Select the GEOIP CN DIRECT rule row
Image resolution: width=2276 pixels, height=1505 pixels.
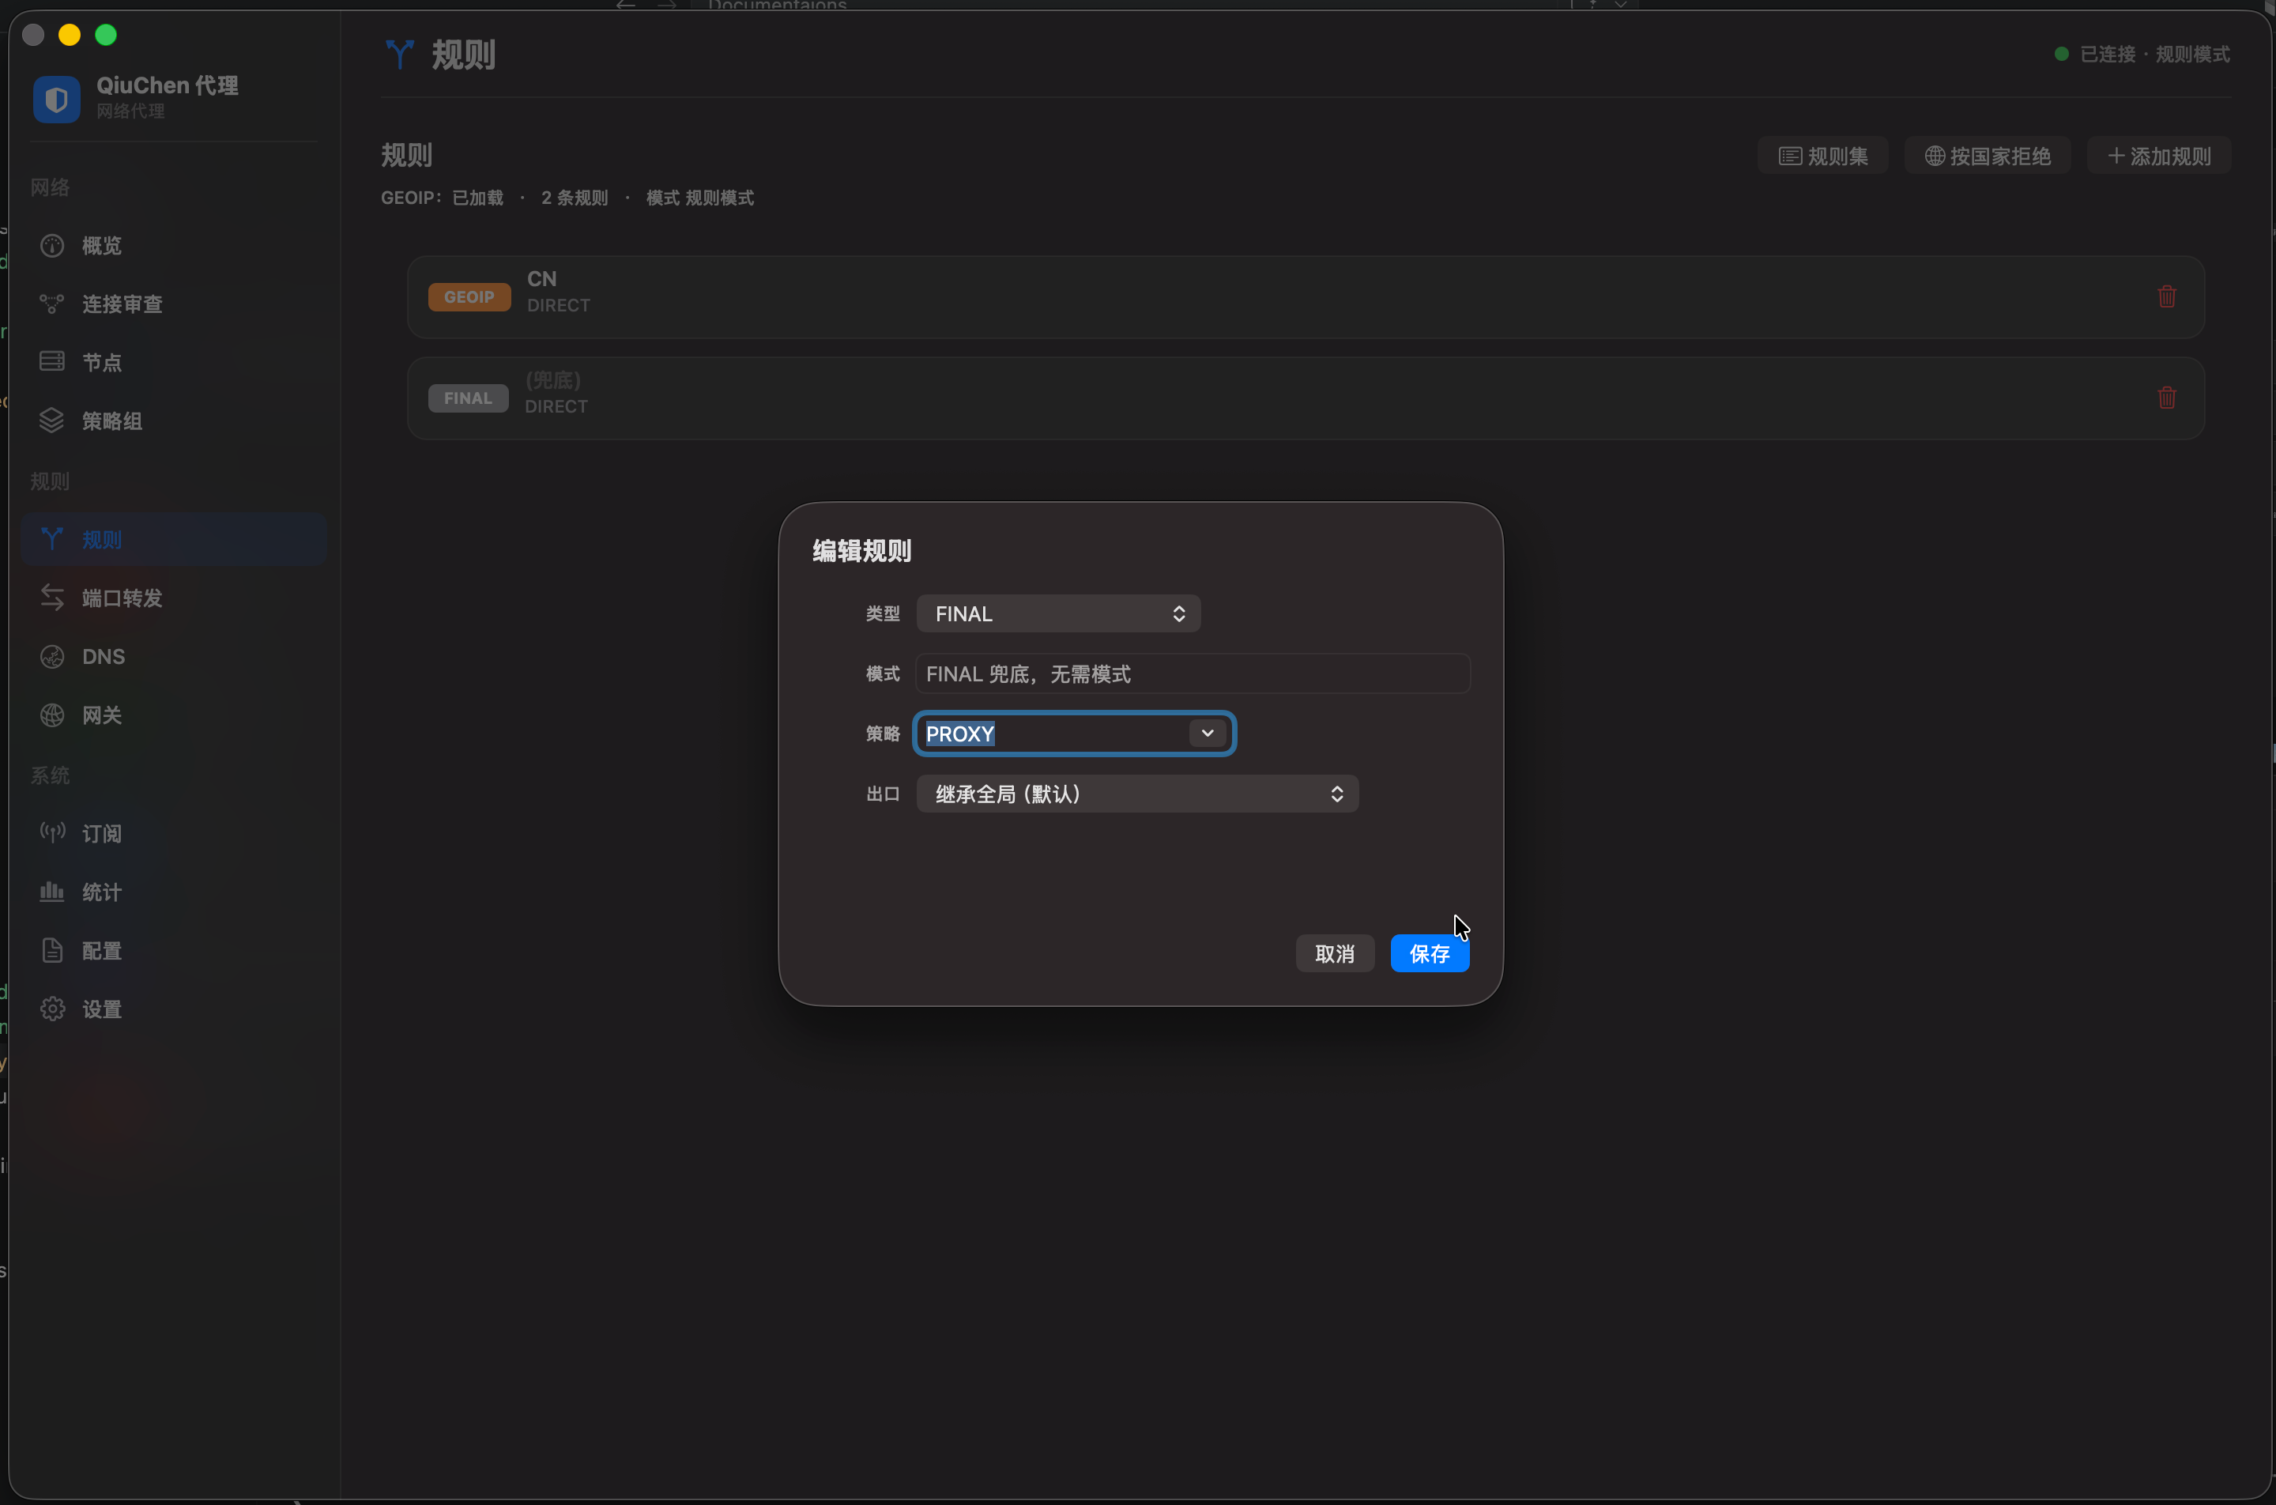pos(1305,296)
